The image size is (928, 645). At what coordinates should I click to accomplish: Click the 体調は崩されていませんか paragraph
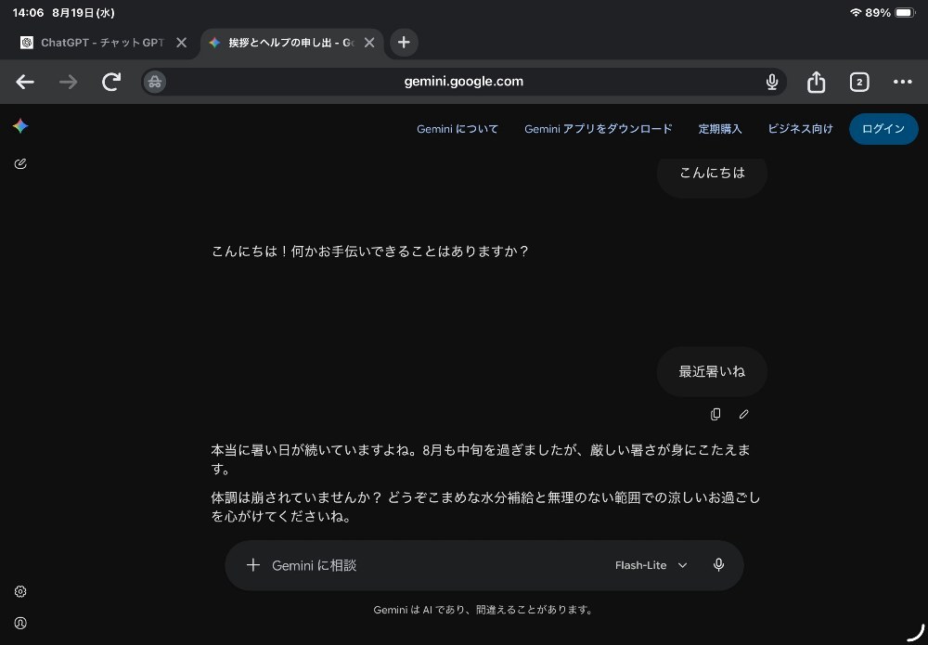485,507
